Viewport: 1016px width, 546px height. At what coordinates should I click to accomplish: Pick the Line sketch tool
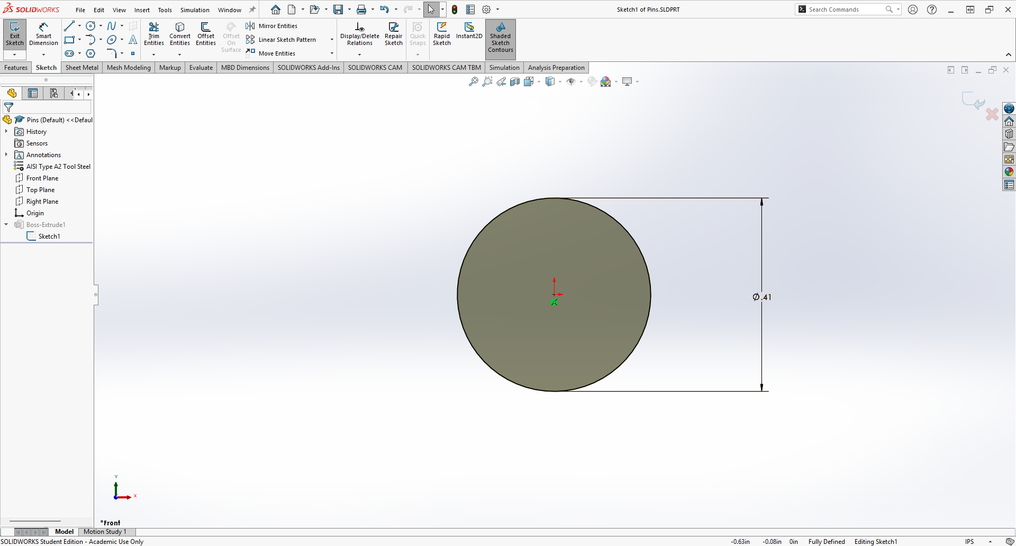point(69,26)
